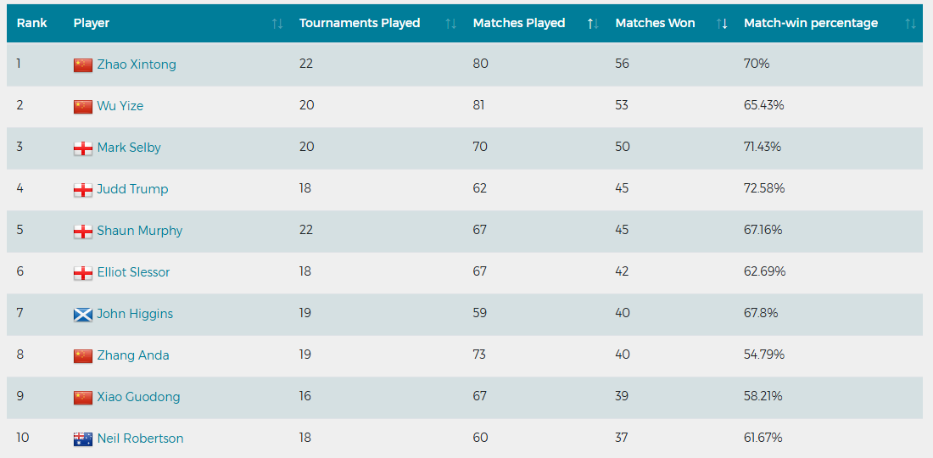Click Matches Played column header text
The height and width of the screenshot is (458, 933).
pyautogui.click(x=519, y=23)
